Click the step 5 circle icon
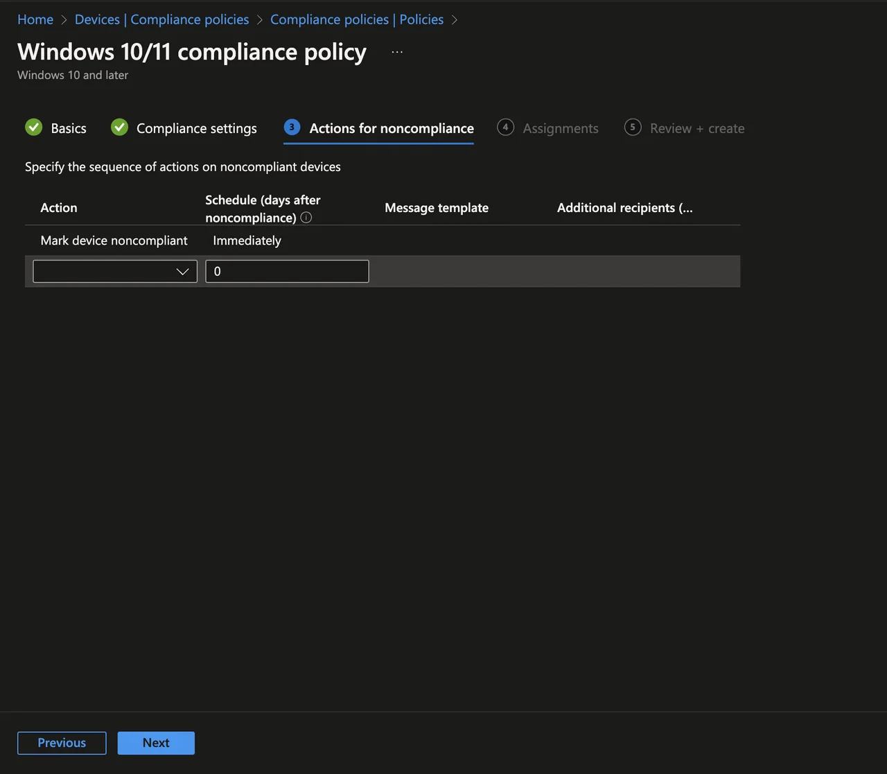The image size is (887, 774). (x=633, y=127)
